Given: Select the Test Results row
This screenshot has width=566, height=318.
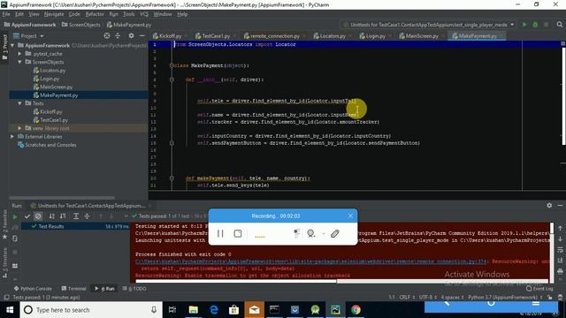Looking at the screenshot, I should tap(75, 226).
